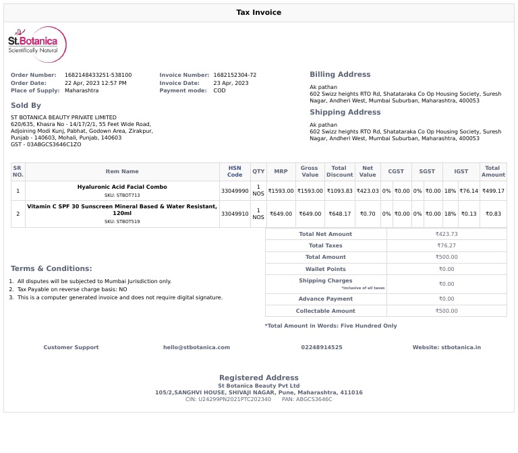Click MRP value ₹1593.00
The height and width of the screenshot is (453, 518).
[x=281, y=191]
